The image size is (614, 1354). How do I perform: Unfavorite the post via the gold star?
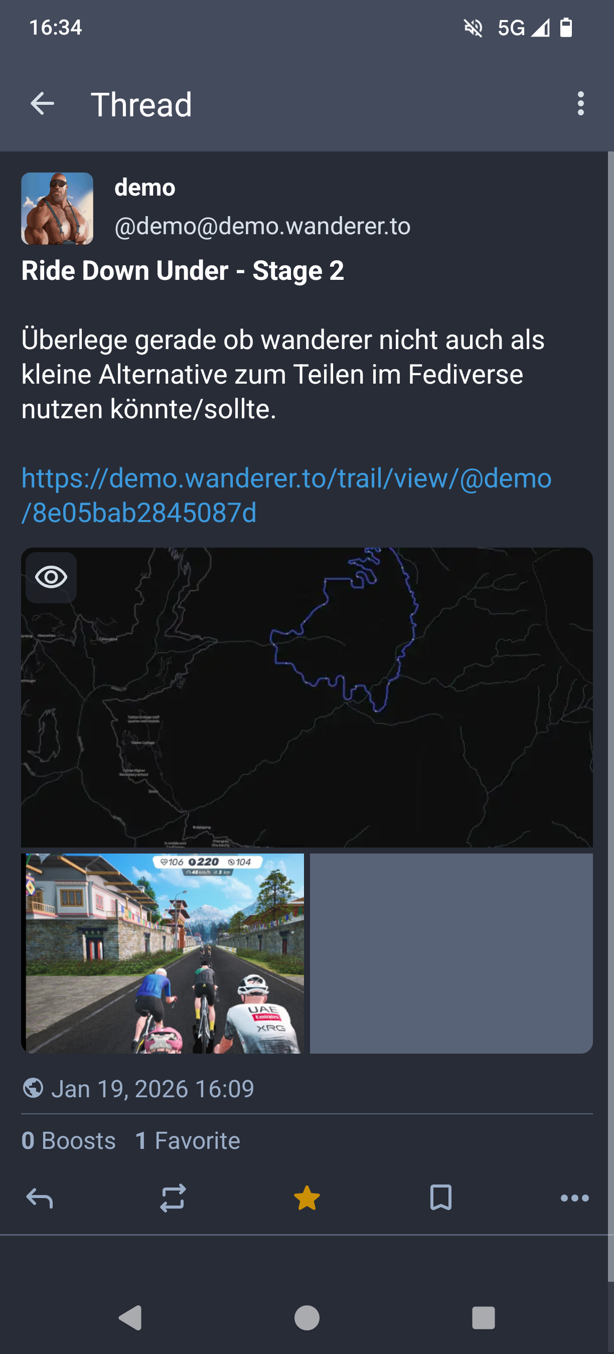(307, 1199)
